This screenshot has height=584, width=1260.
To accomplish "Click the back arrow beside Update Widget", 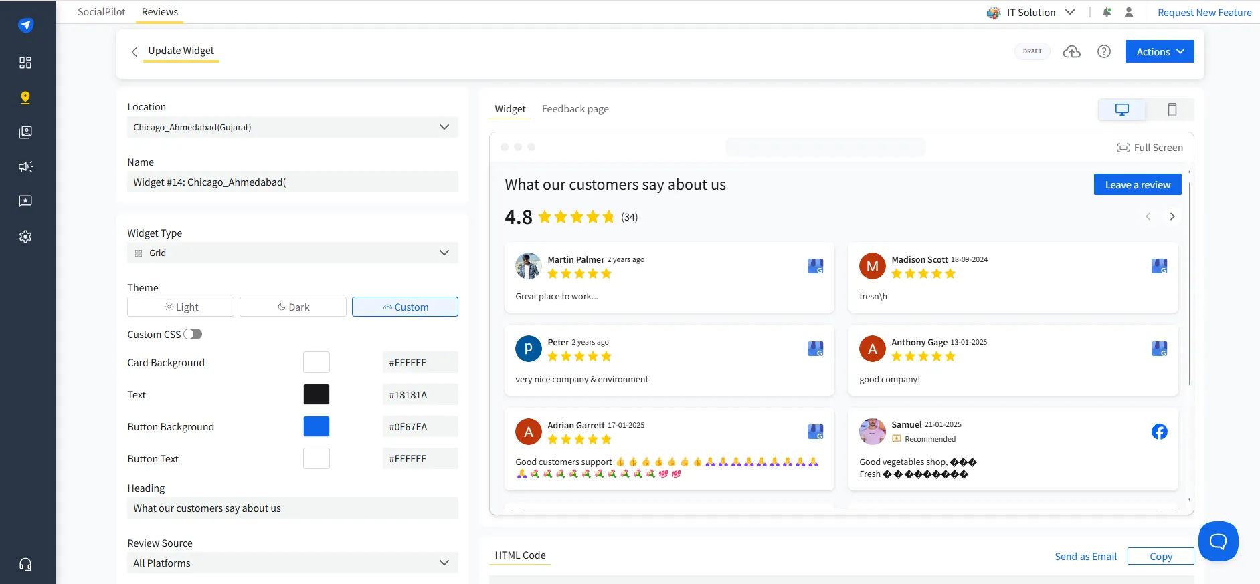I will pyautogui.click(x=134, y=51).
